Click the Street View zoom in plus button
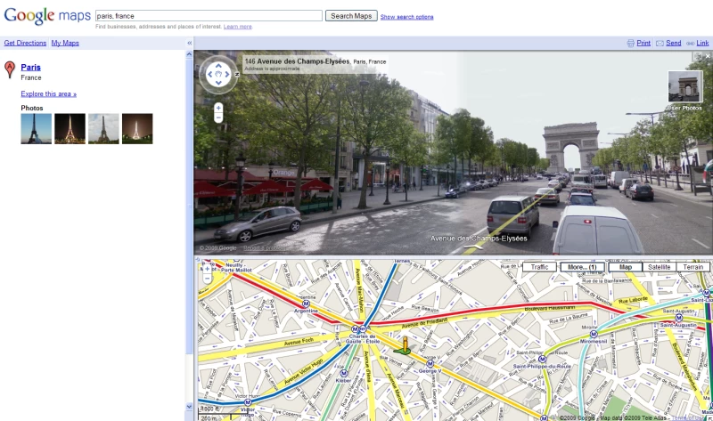 (218, 108)
